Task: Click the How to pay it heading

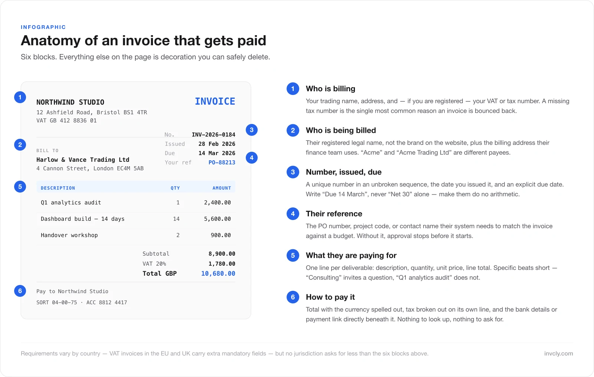Action: (330, 297)
